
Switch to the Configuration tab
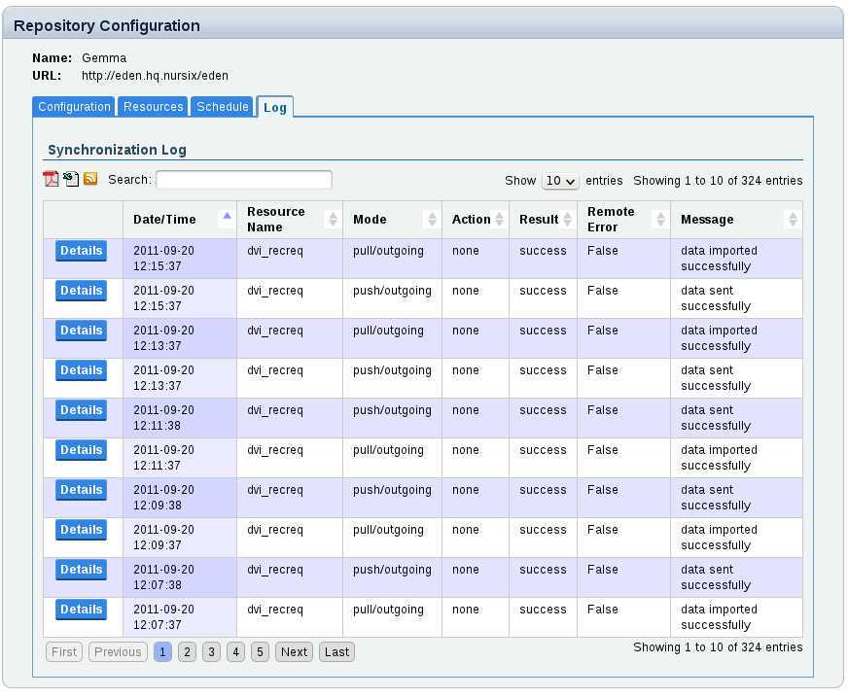[x=74, y=107]
